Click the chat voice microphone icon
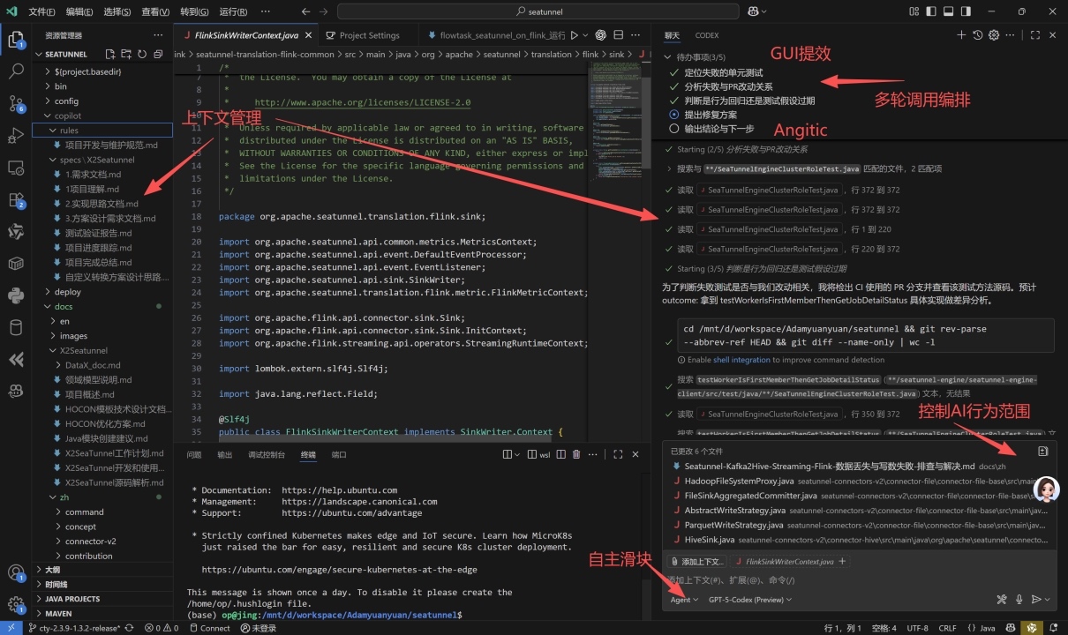Viewport: 1068px width, 635px height. coord(1019,599)
